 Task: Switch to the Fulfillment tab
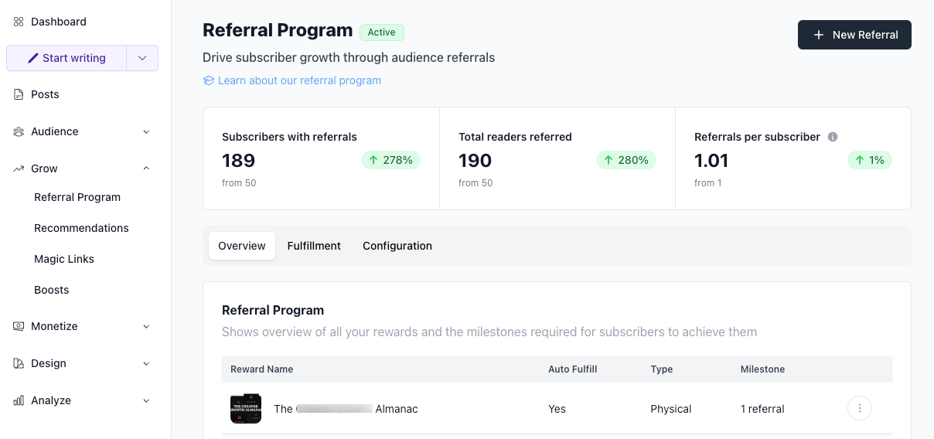tap(314, 246)
